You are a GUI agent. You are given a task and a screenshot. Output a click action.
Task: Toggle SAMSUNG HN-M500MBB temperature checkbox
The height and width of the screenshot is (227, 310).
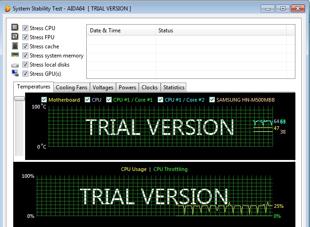point(212,100)
